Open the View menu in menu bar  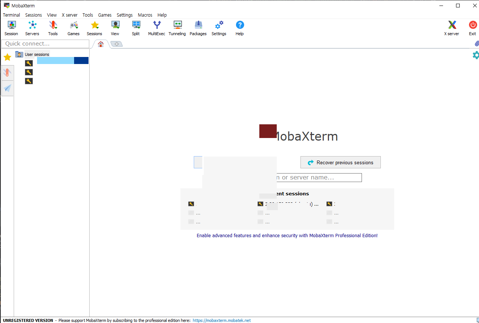click(52, 15)
